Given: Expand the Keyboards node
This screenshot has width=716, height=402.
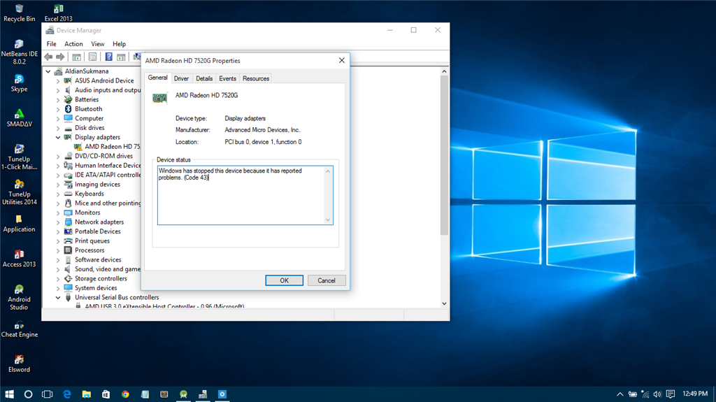Looking at the screenshot, I should [58, 194].
